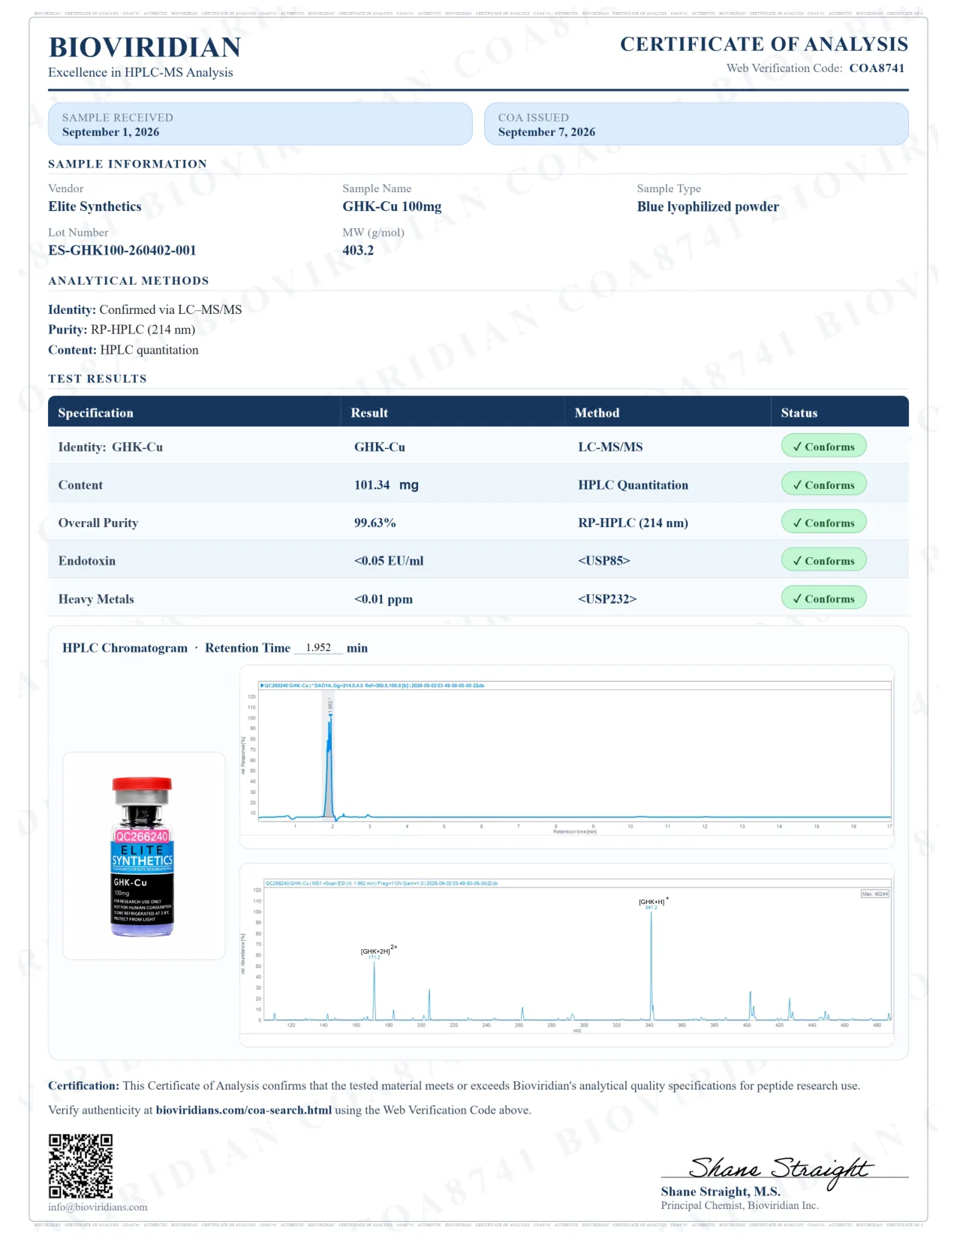The image size is (957, 1239).
Task: Select sample type Blue lyophilized powder
Action: [x=708, y=206]
